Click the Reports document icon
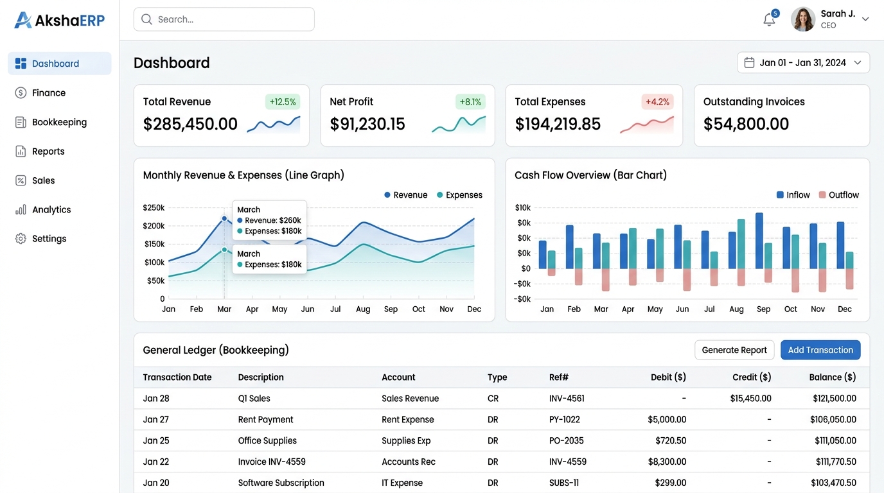The width and height of the screenshot is (884, 493). point(21,151)
